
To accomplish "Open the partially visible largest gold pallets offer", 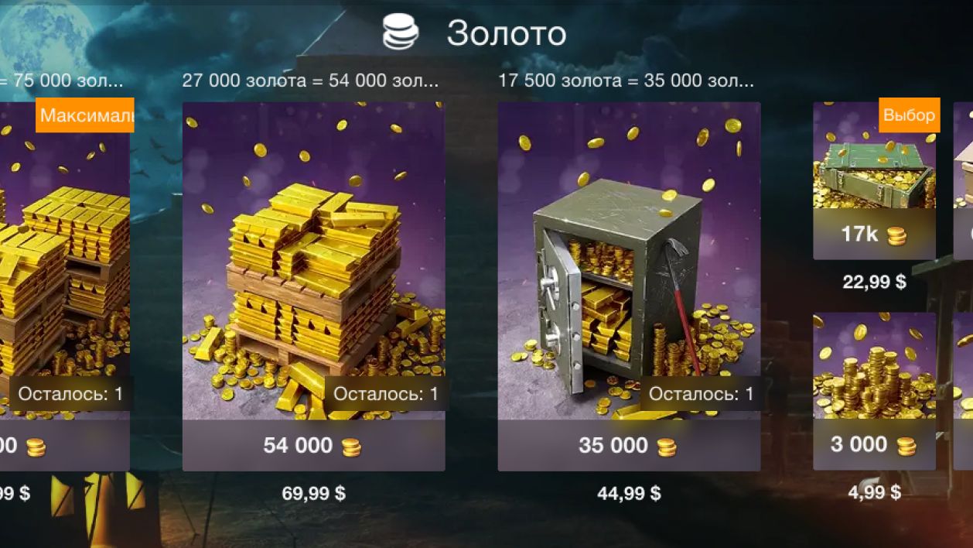I will click(65, 286).
